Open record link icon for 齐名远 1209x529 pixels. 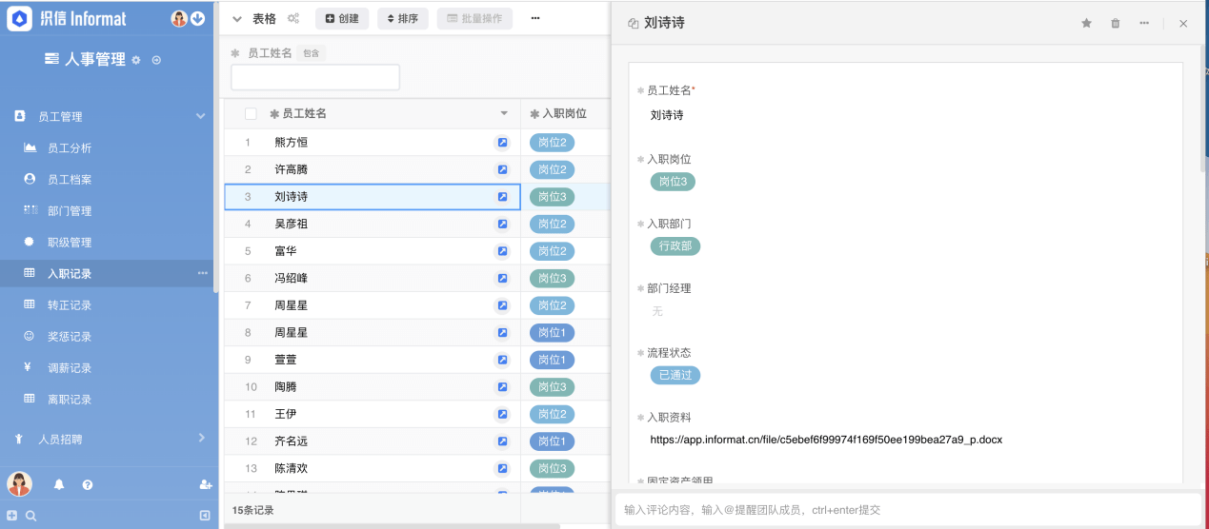(x=502, y=441)
